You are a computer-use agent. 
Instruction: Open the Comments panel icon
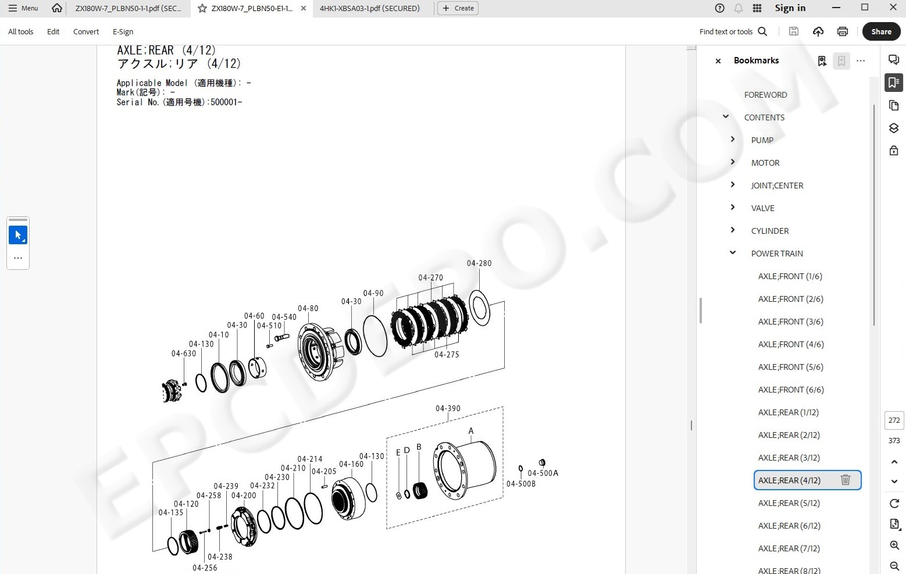(894, 60)
